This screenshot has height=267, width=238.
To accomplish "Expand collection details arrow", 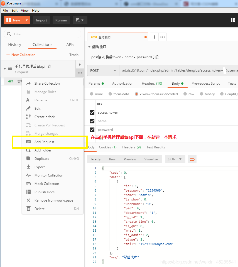I will [x=80, y=65].
